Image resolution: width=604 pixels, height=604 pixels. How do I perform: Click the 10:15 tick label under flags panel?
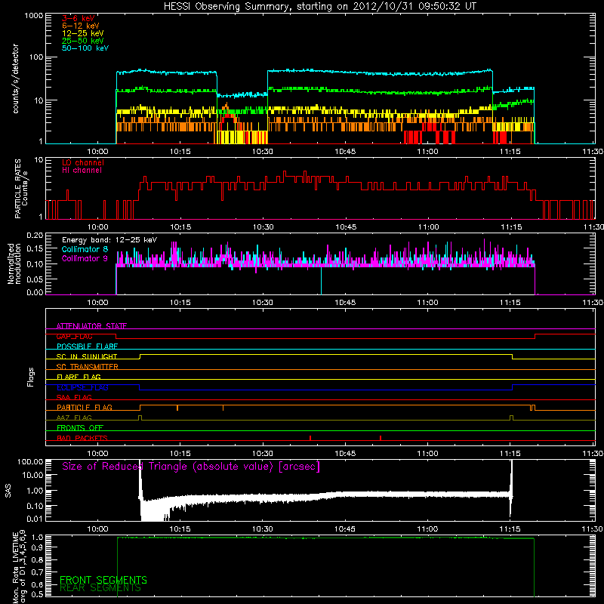coord(180,454)
